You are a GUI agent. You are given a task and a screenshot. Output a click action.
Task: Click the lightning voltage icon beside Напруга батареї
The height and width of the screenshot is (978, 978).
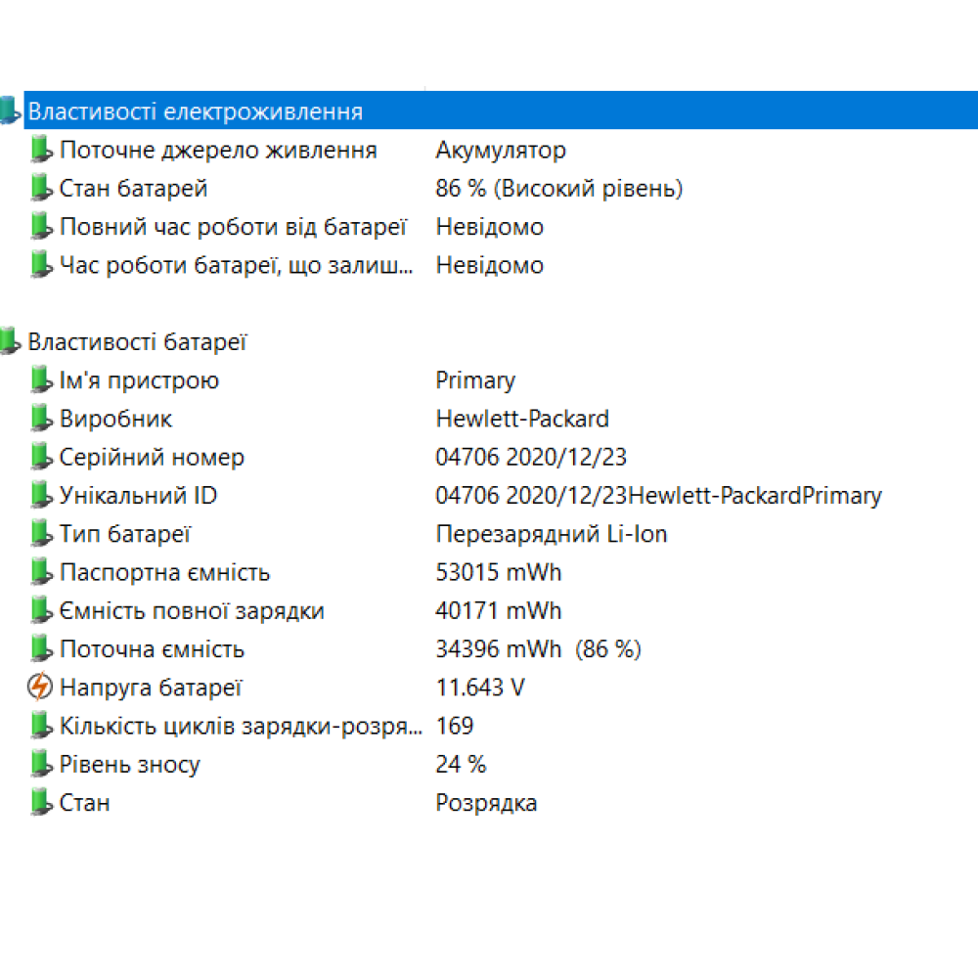pyautogui.click(x=39, y=688)
